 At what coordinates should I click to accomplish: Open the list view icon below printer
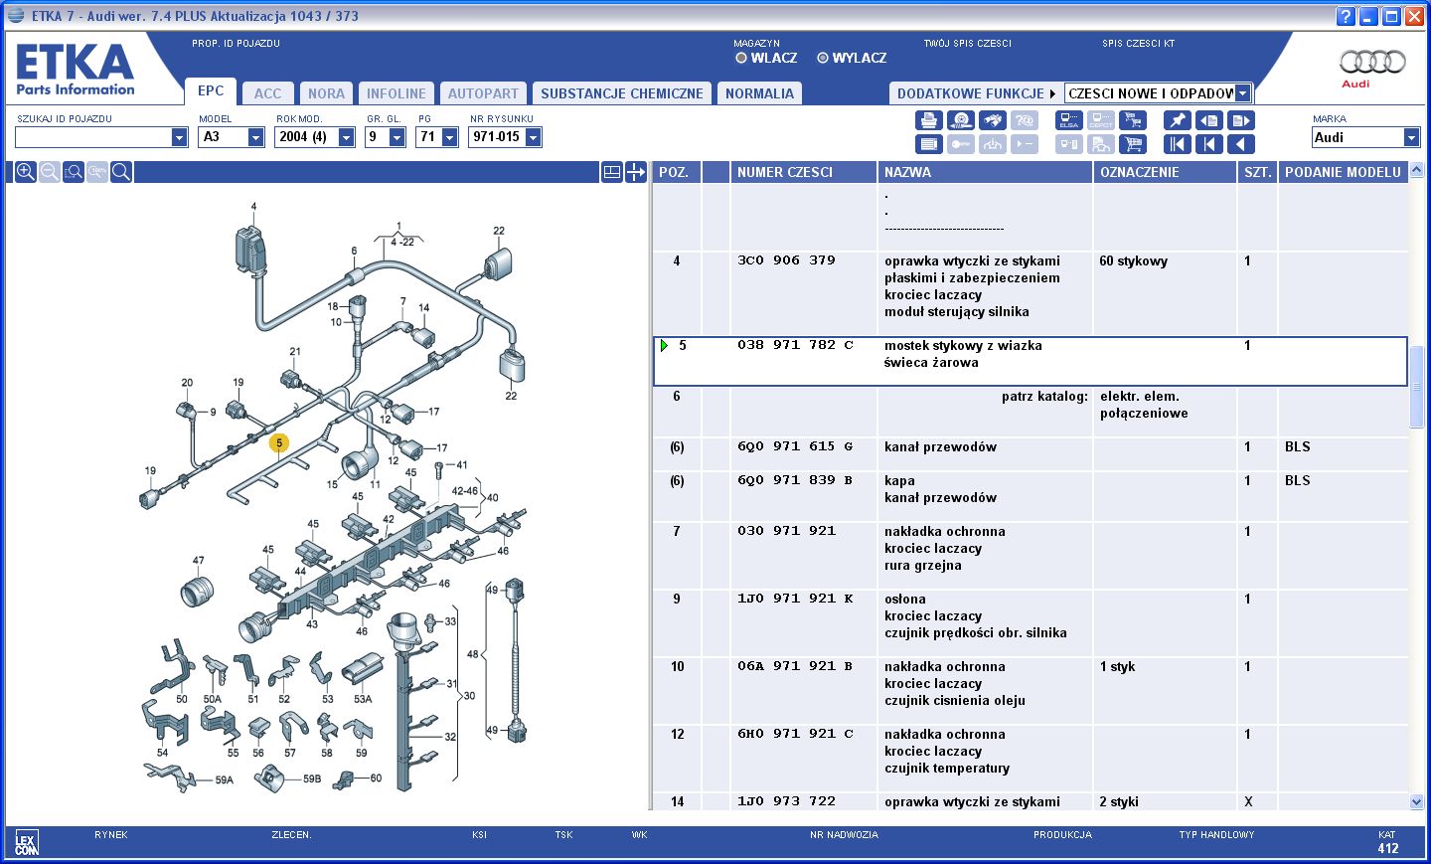(928, 144)
